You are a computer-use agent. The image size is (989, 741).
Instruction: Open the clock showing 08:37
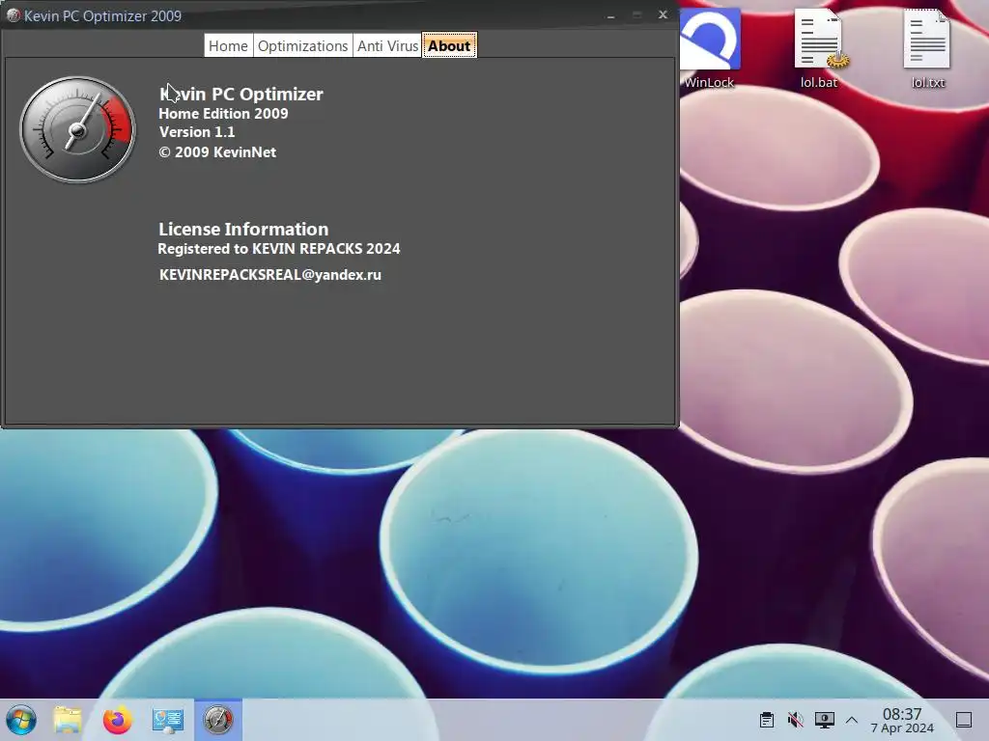pyautogui.click(x=902, y=720)
